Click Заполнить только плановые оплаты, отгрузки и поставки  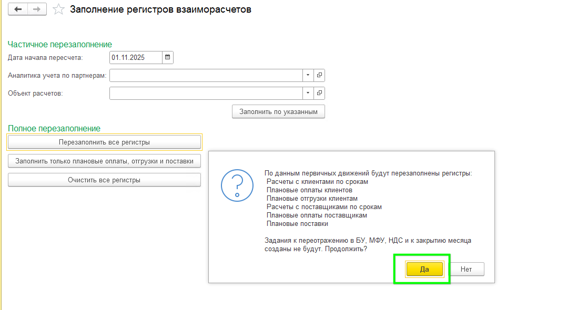pos(104,161)
